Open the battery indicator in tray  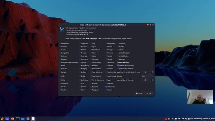click(190, 119)
